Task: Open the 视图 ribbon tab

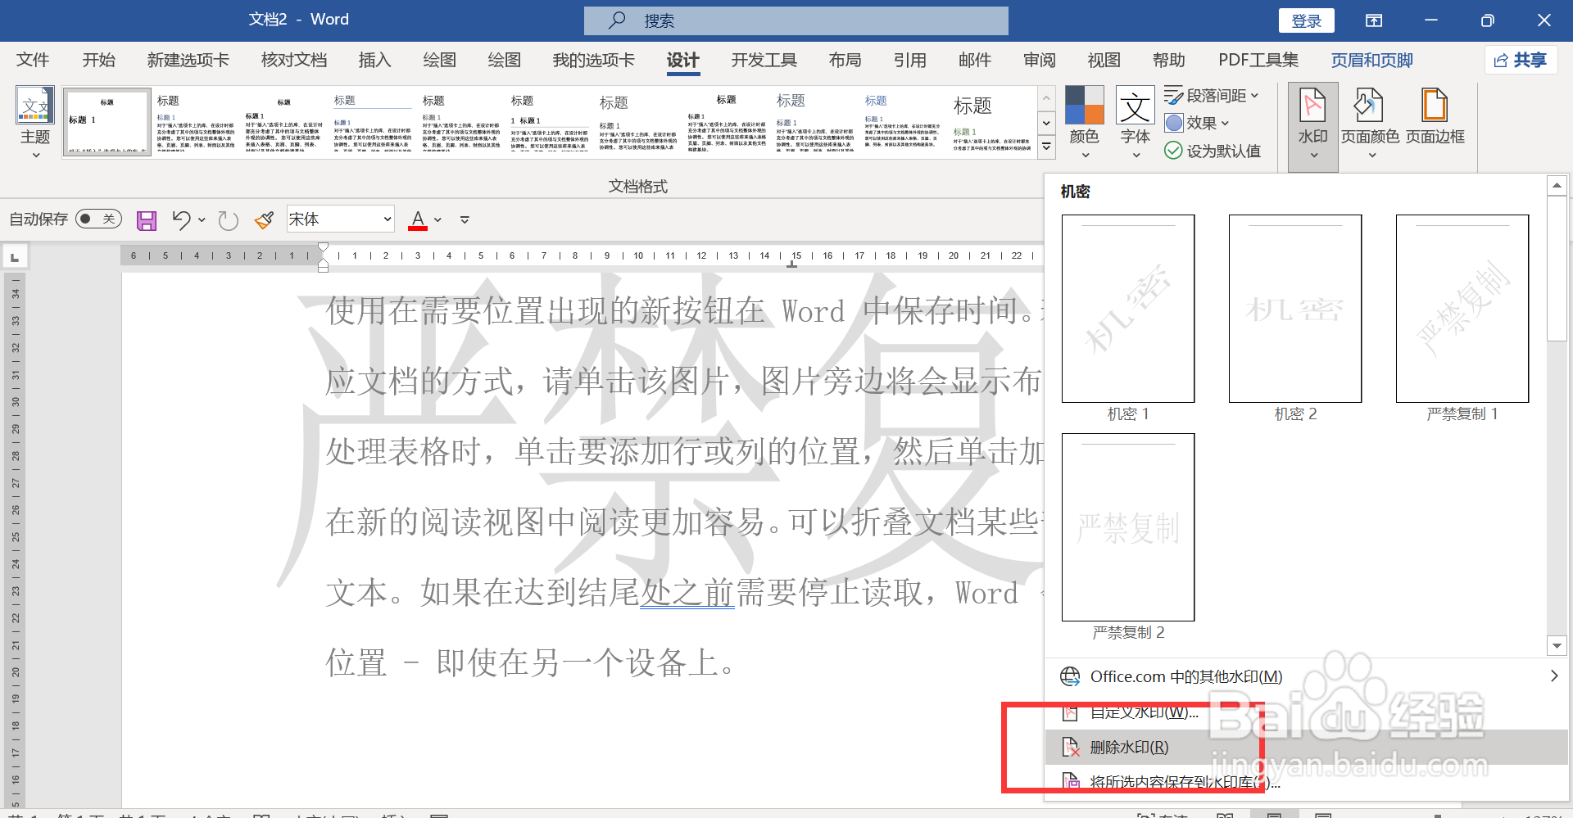Action: tap(1104, 60)
